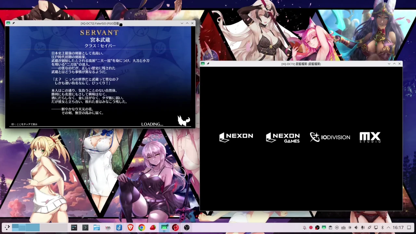Expand hidden system tray icons arrow
This screenshot has width=416, height=234.
388,228
